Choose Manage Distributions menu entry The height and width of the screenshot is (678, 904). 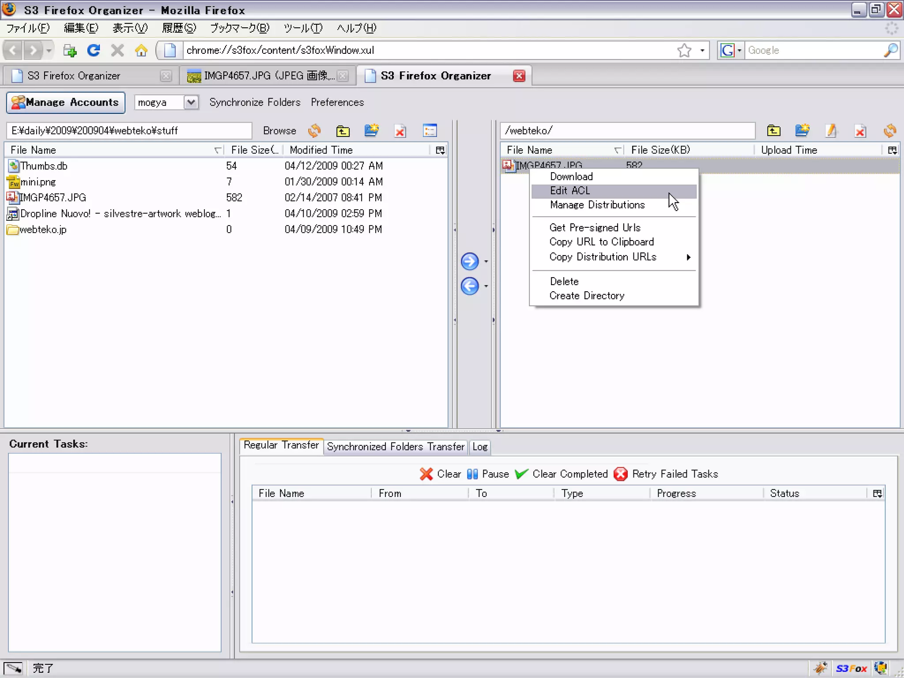click(614, 205)
